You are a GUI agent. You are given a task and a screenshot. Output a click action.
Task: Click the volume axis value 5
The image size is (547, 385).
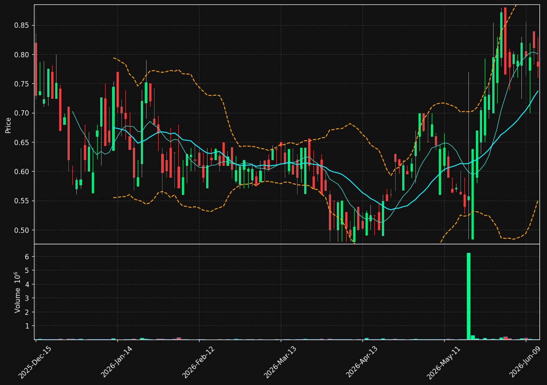point(27,270)
